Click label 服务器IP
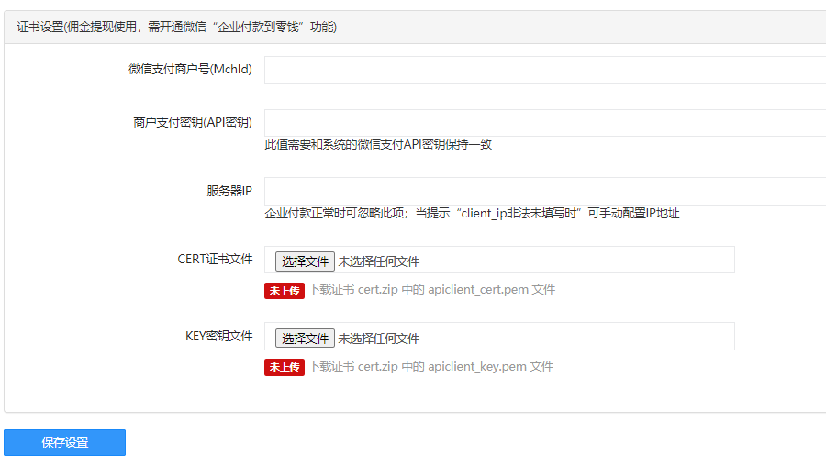Screen dimensions: 826x467 coord(229,191)
